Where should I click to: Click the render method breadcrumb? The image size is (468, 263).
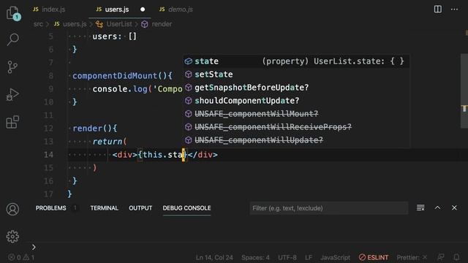coord(156,24)
